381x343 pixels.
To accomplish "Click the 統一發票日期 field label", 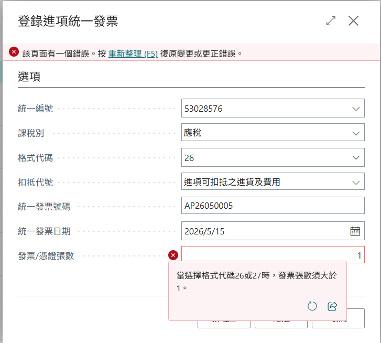I will coord(44,231).
